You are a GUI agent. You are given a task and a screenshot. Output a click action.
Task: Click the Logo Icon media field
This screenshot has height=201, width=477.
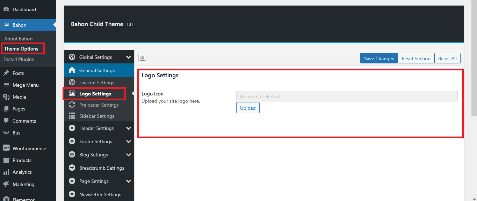[347, 96]
